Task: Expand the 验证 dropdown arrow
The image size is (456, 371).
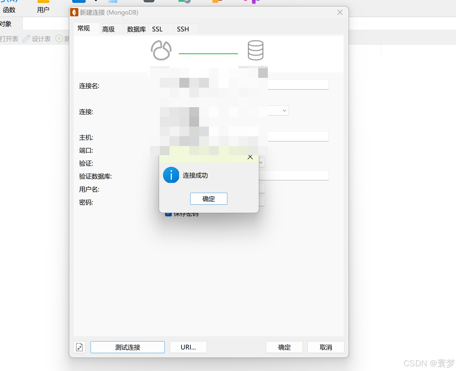Action: [261, 162]
